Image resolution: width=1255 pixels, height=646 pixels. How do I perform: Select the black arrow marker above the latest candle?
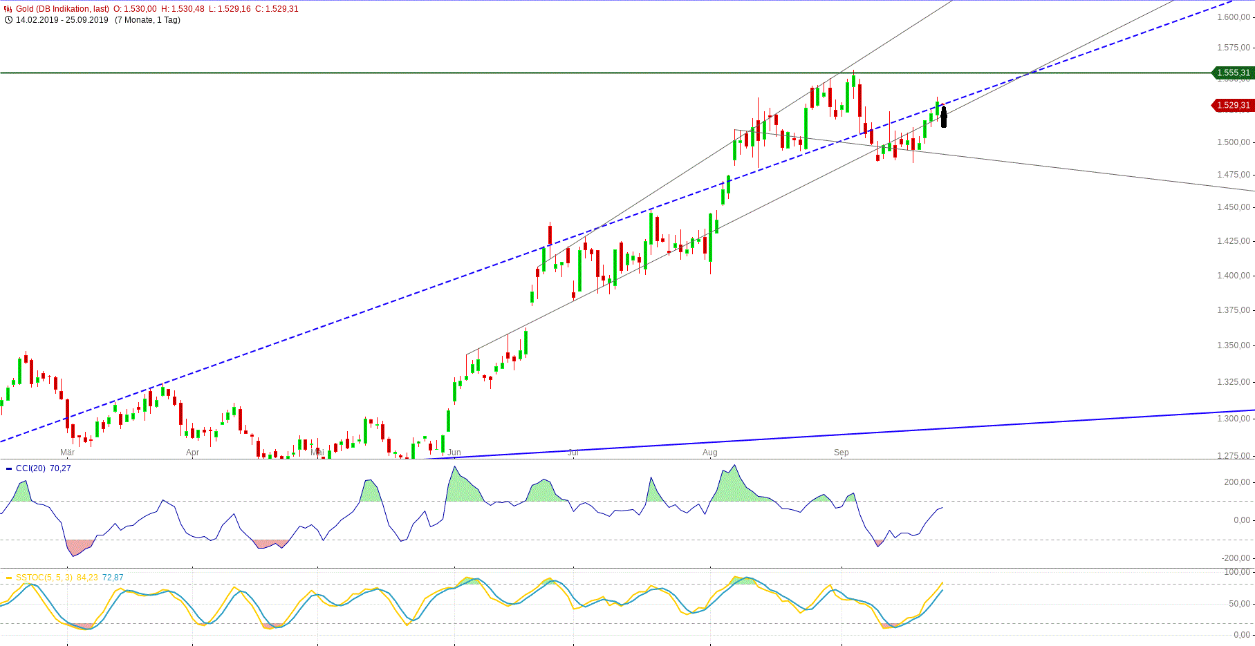(x=943, y=117)
